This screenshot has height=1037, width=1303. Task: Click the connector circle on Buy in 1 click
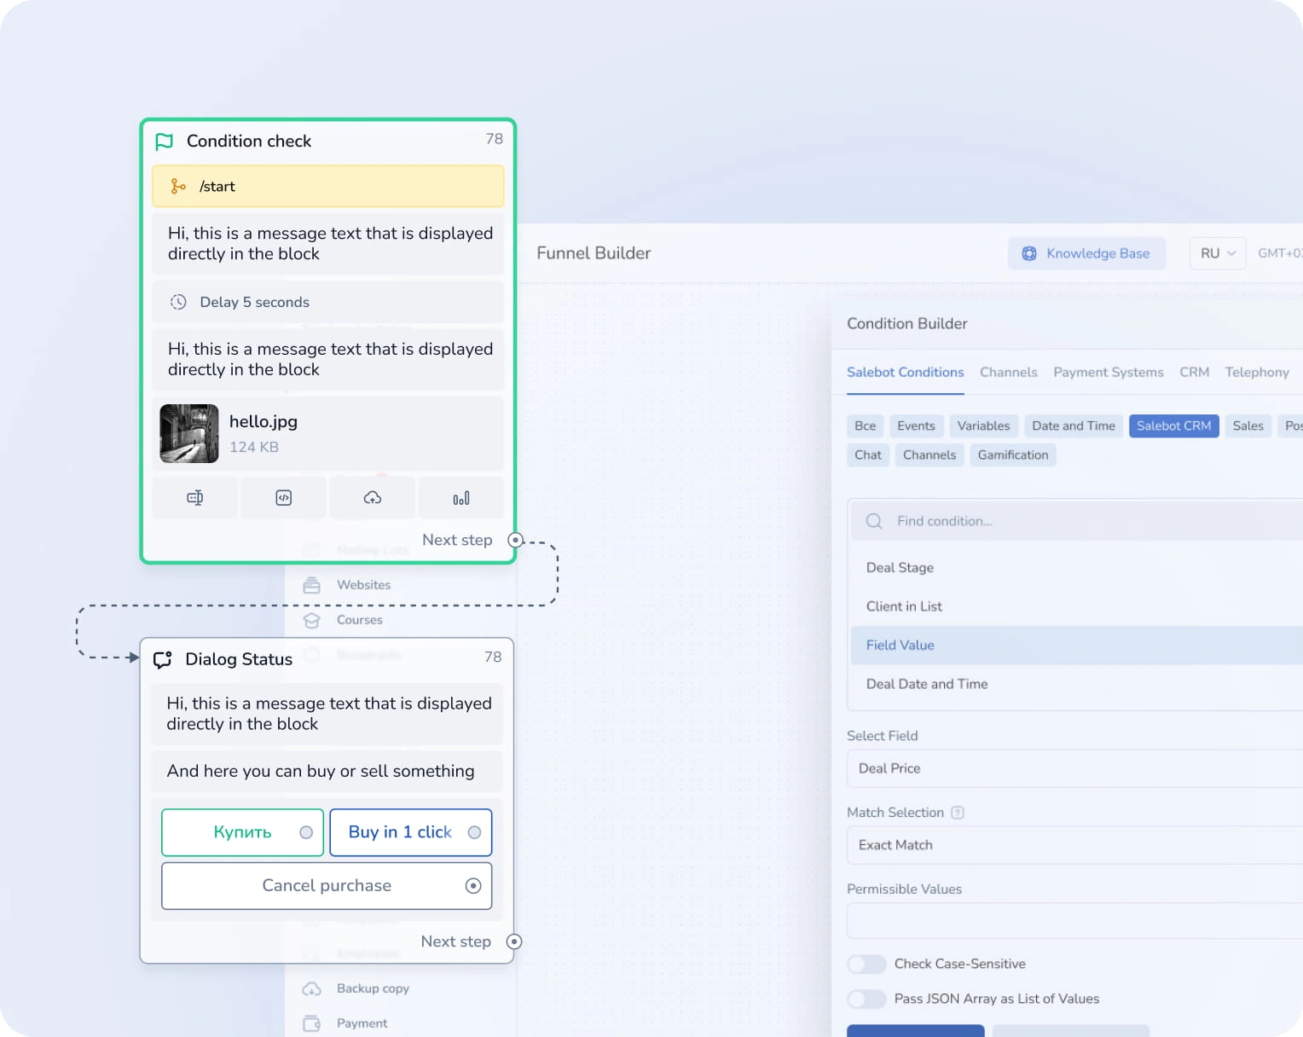point(475,832)
